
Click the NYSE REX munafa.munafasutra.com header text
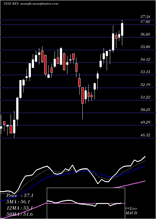point(31,4)
